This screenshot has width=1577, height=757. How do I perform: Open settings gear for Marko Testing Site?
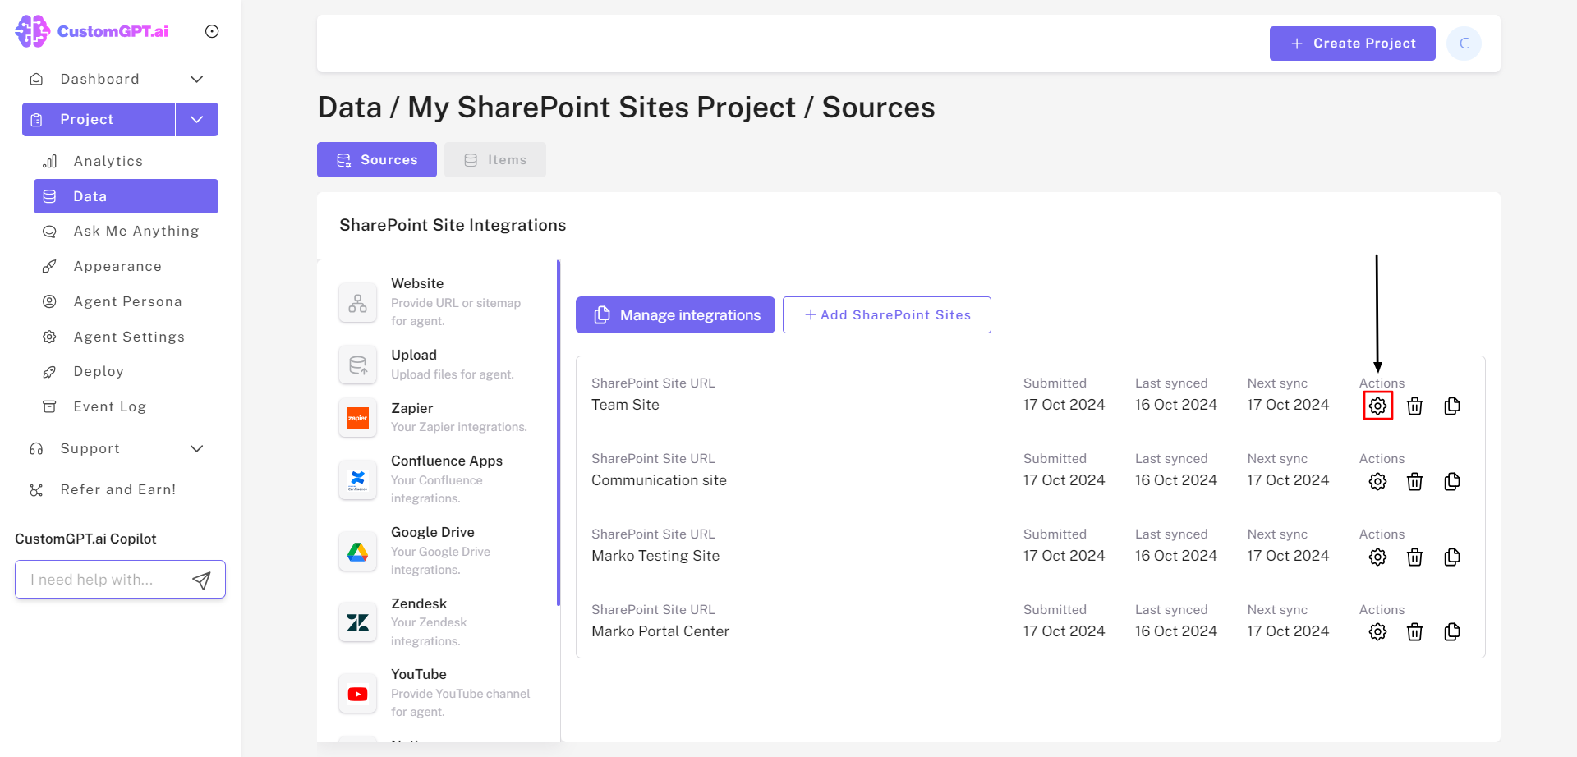pyautogui.click(x=1377, y=557)
